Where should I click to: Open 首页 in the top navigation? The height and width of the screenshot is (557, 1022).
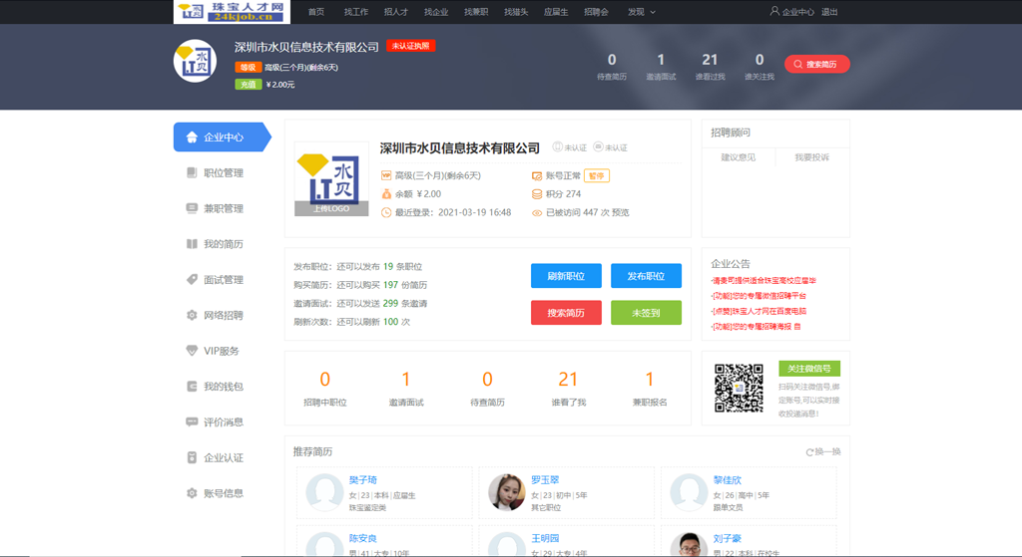tap(316, 12)
